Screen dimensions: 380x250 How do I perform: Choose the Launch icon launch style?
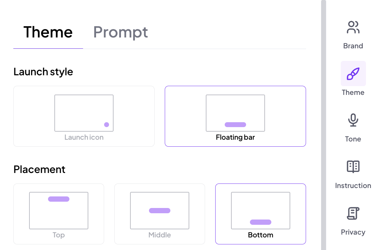point(84,116)
